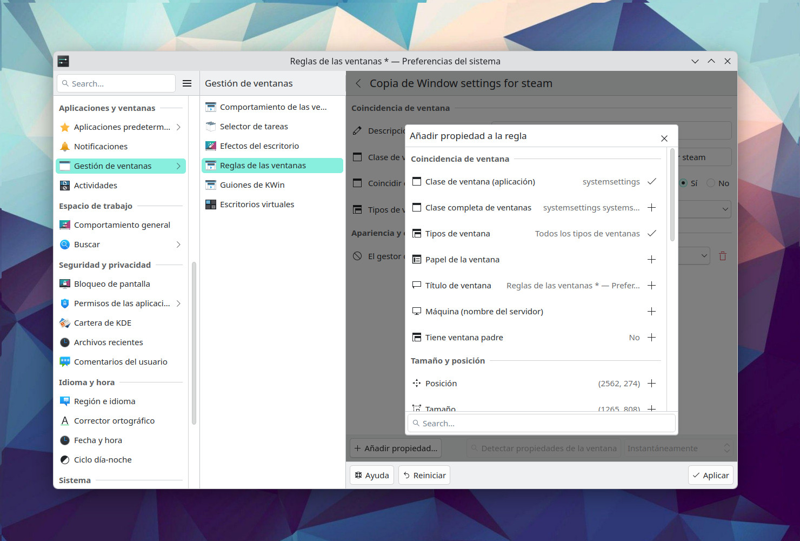
Task: Go back using the arrow beside Copia de Window settings
Action: pyautogui.click(x=358, y=83)
